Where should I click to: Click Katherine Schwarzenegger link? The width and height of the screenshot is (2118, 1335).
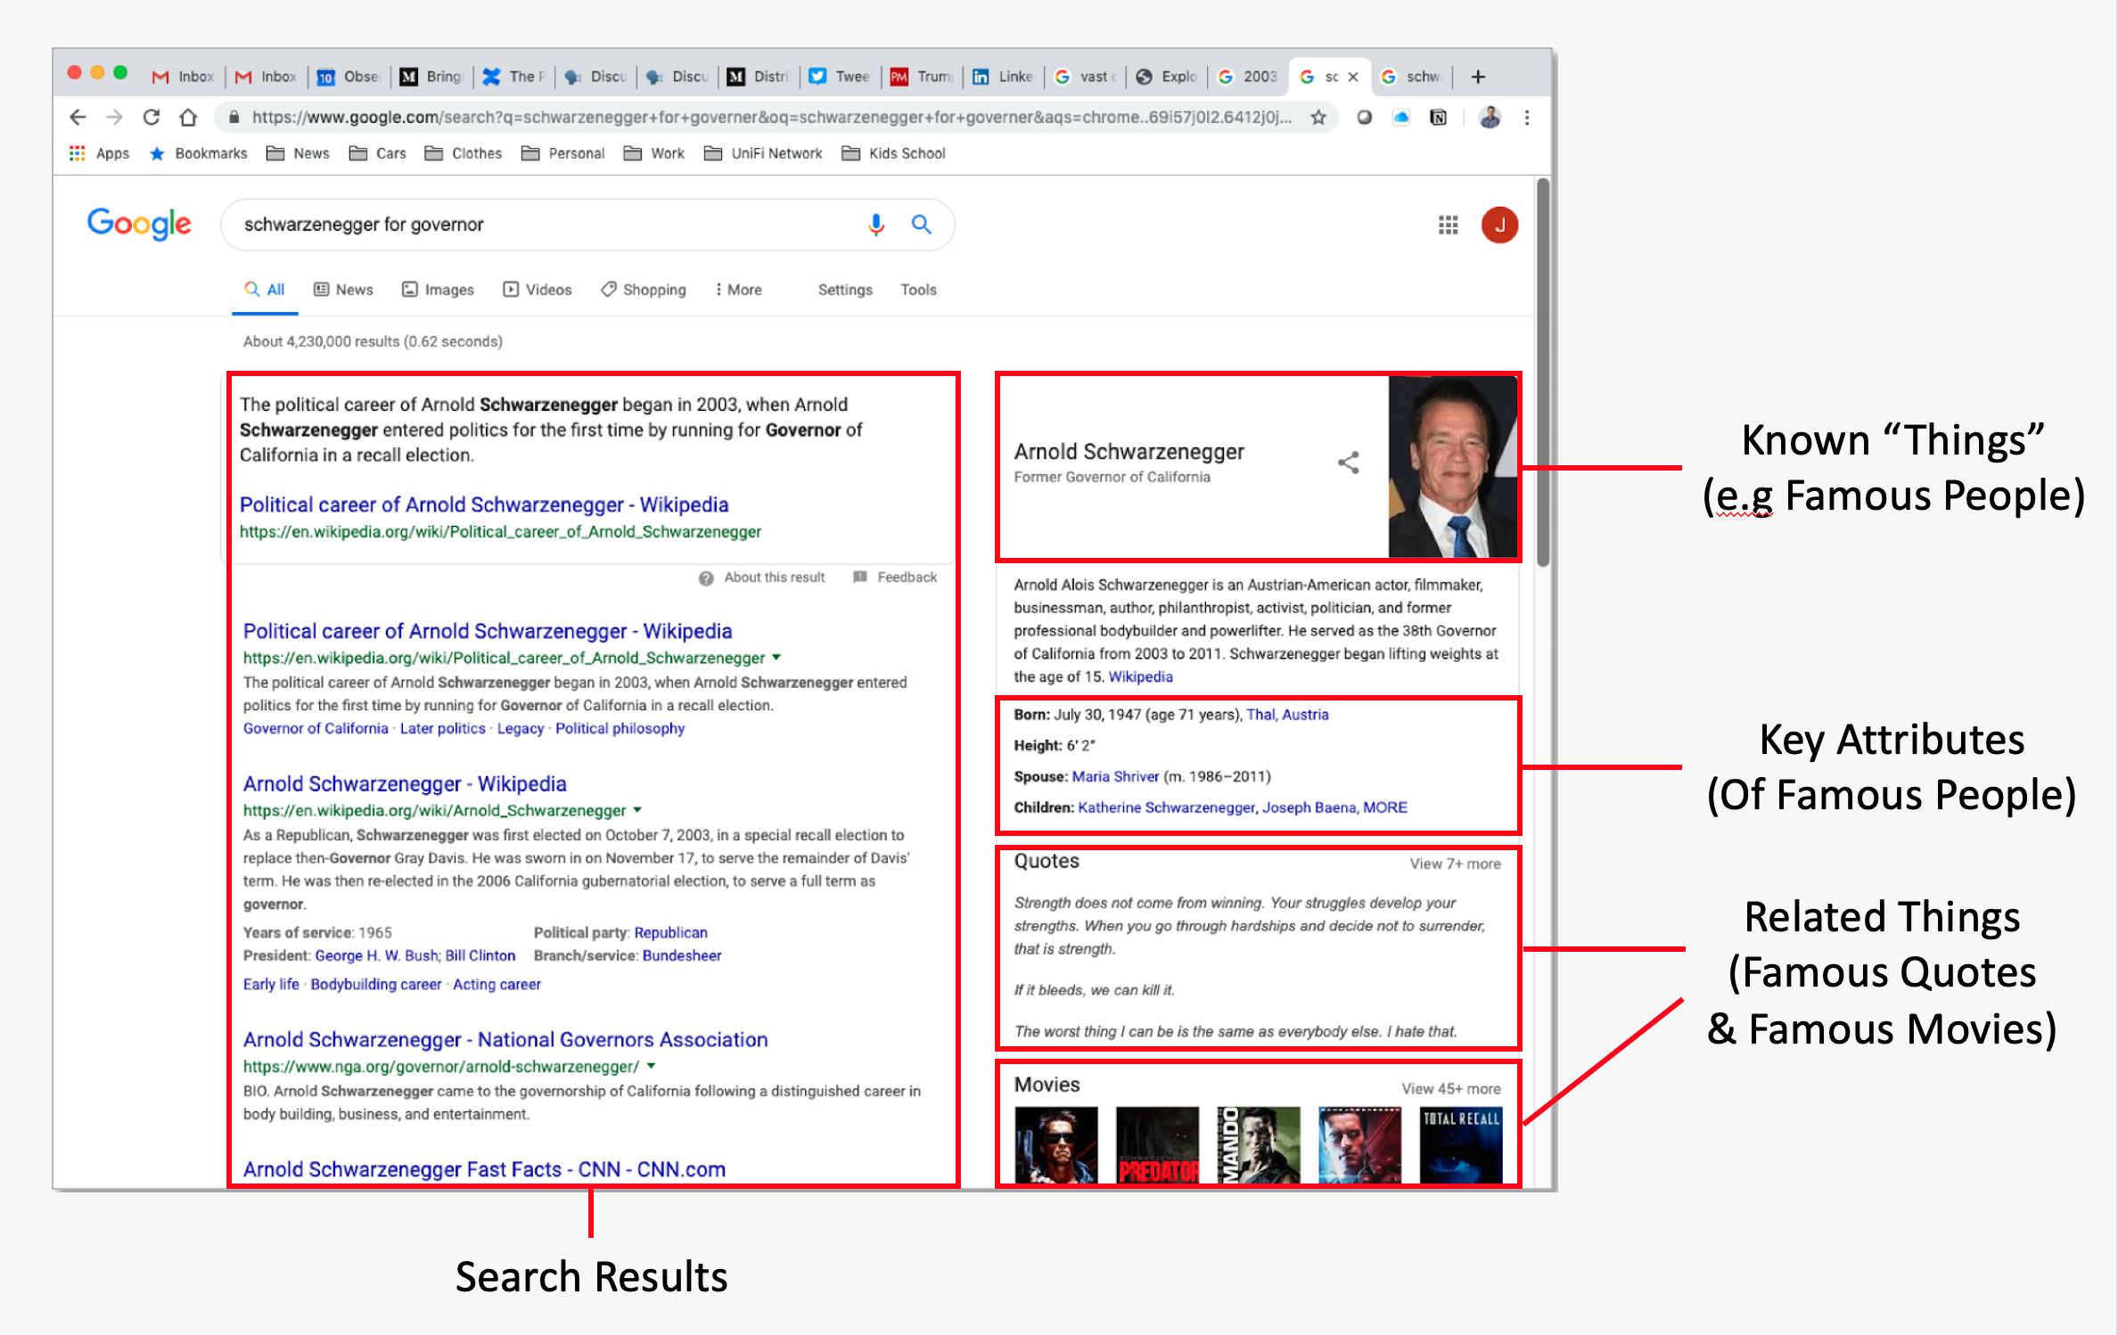[x=1166, y=807]
